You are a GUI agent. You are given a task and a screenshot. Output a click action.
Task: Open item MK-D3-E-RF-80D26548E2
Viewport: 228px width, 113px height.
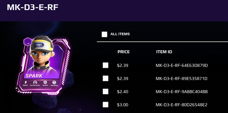click(181, 105)
